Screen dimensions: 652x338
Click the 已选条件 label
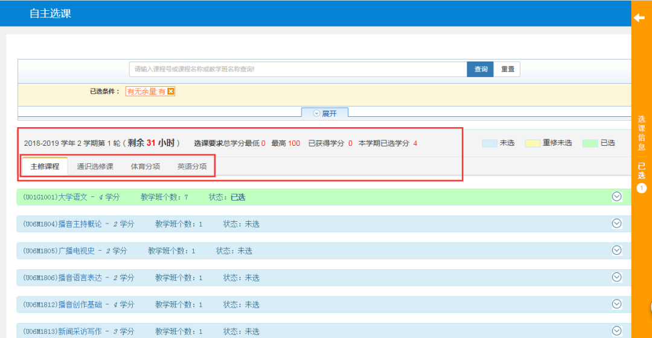(105, 92)
